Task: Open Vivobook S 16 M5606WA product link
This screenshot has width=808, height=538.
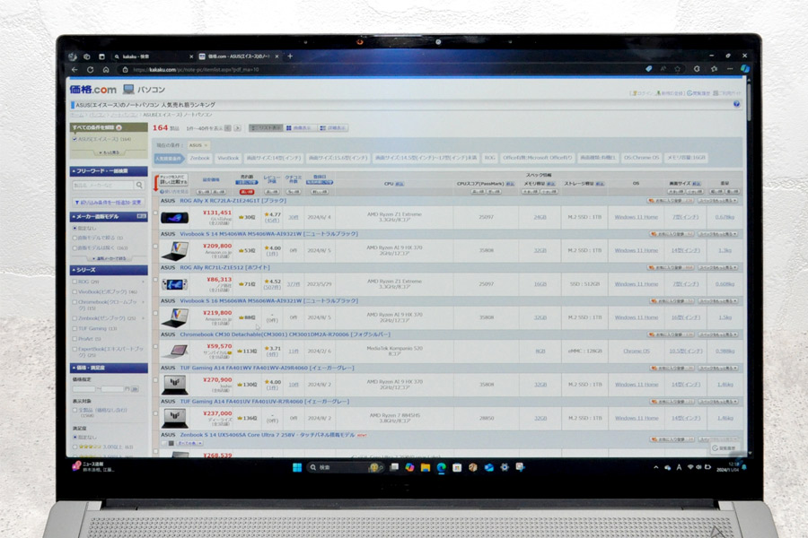Action: pyautogui.click(x=268, y=300)
